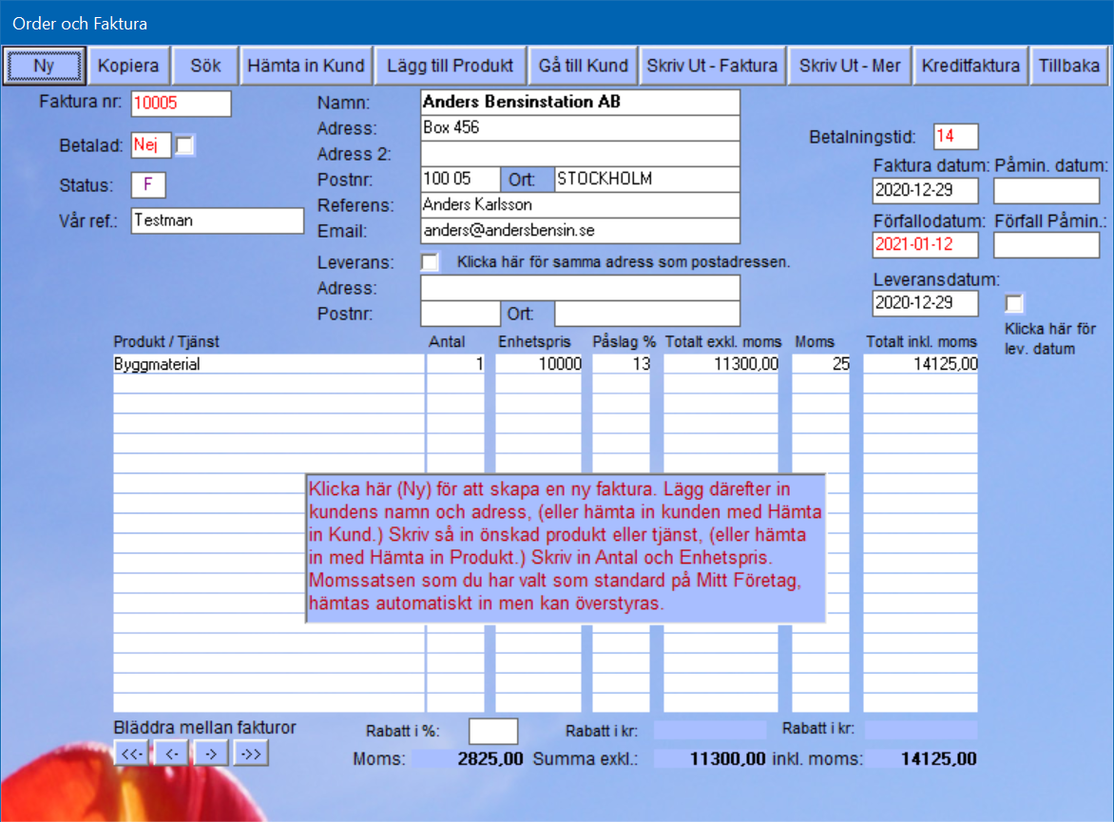Go to next invoice with -> button
The height and width of the screenshot is (822, 1114).
[211, 754]
